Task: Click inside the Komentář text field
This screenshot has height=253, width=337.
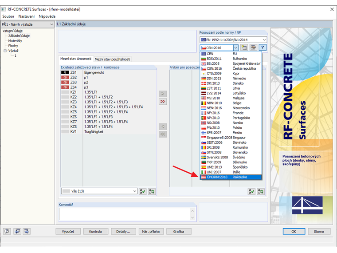Action: [x=125, y=214]
